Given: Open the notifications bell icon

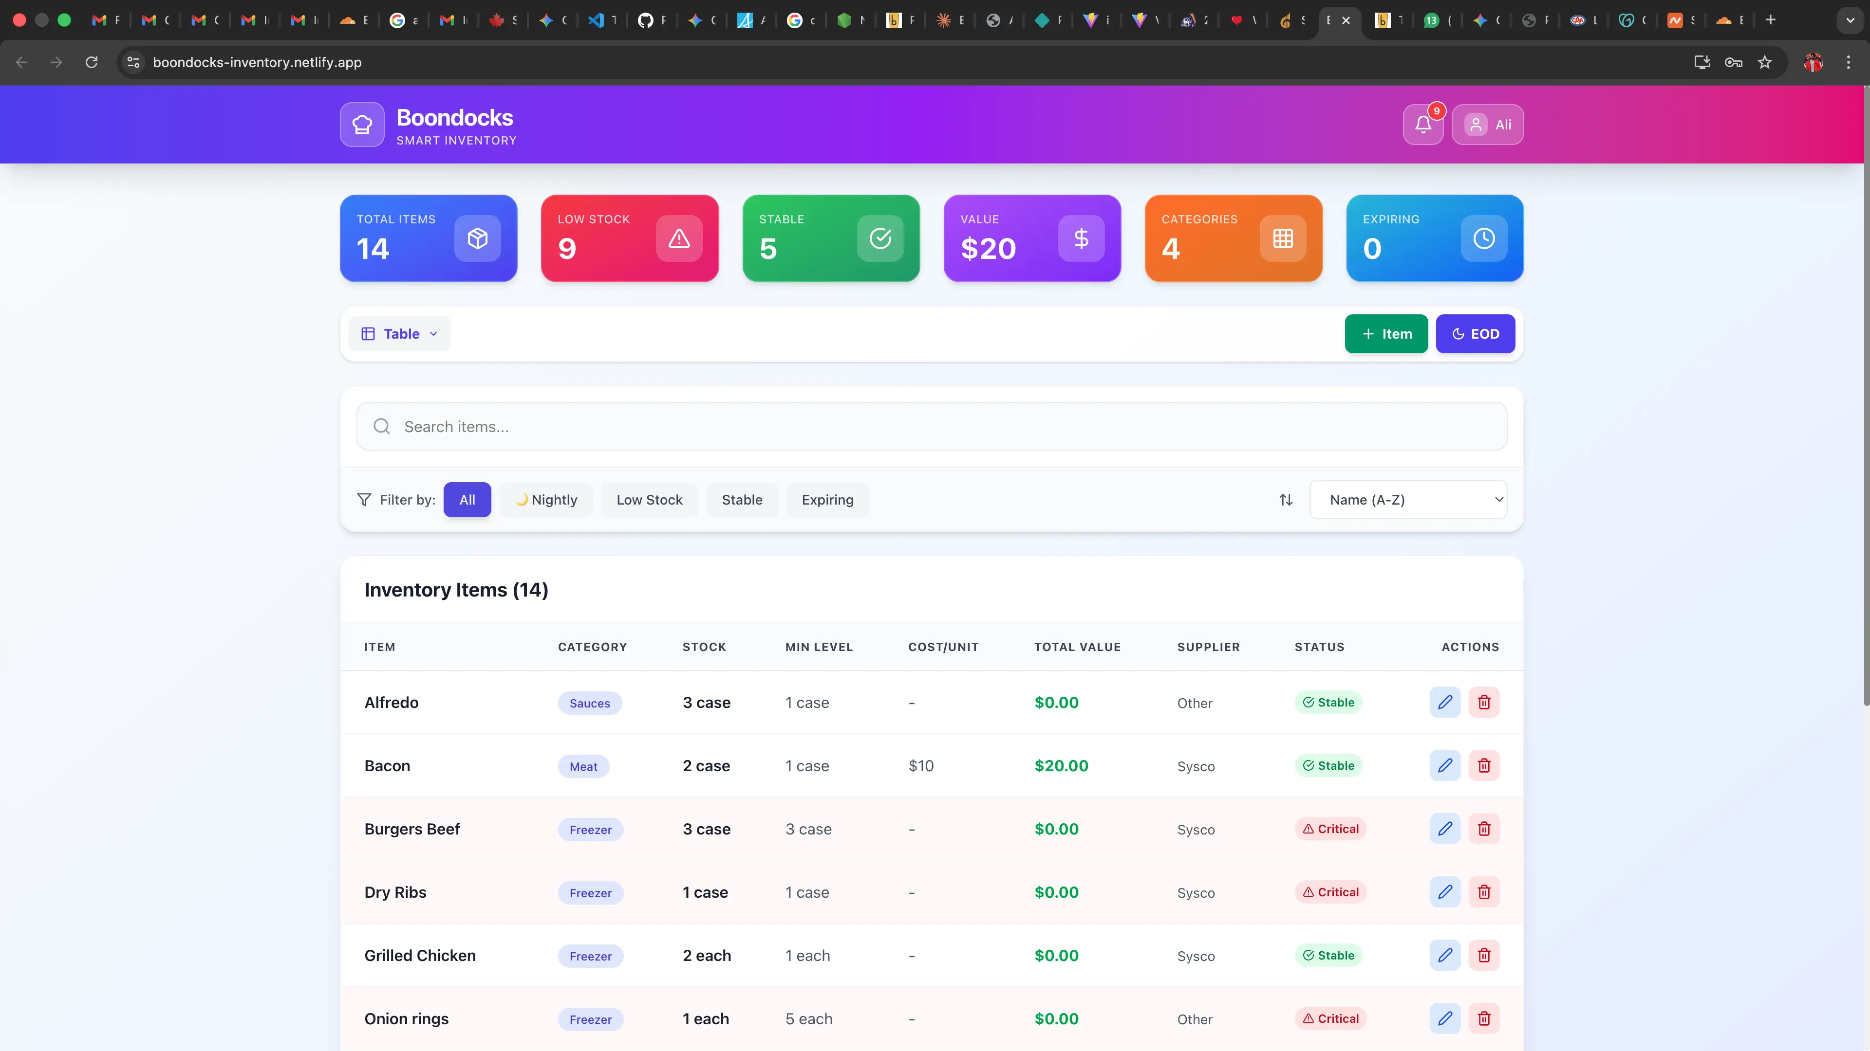Looking at the screenshot, I should pos(1423,125).
